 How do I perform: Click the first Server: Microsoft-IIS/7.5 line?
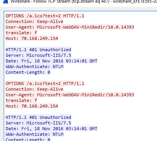coord(38,55)
